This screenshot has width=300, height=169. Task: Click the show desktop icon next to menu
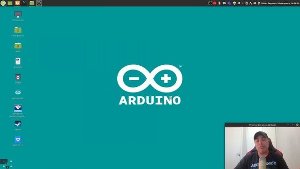pyautogui.click(x=10, y=3)
